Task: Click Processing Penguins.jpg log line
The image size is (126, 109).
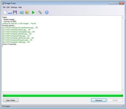Action: (x=17, y=40)
